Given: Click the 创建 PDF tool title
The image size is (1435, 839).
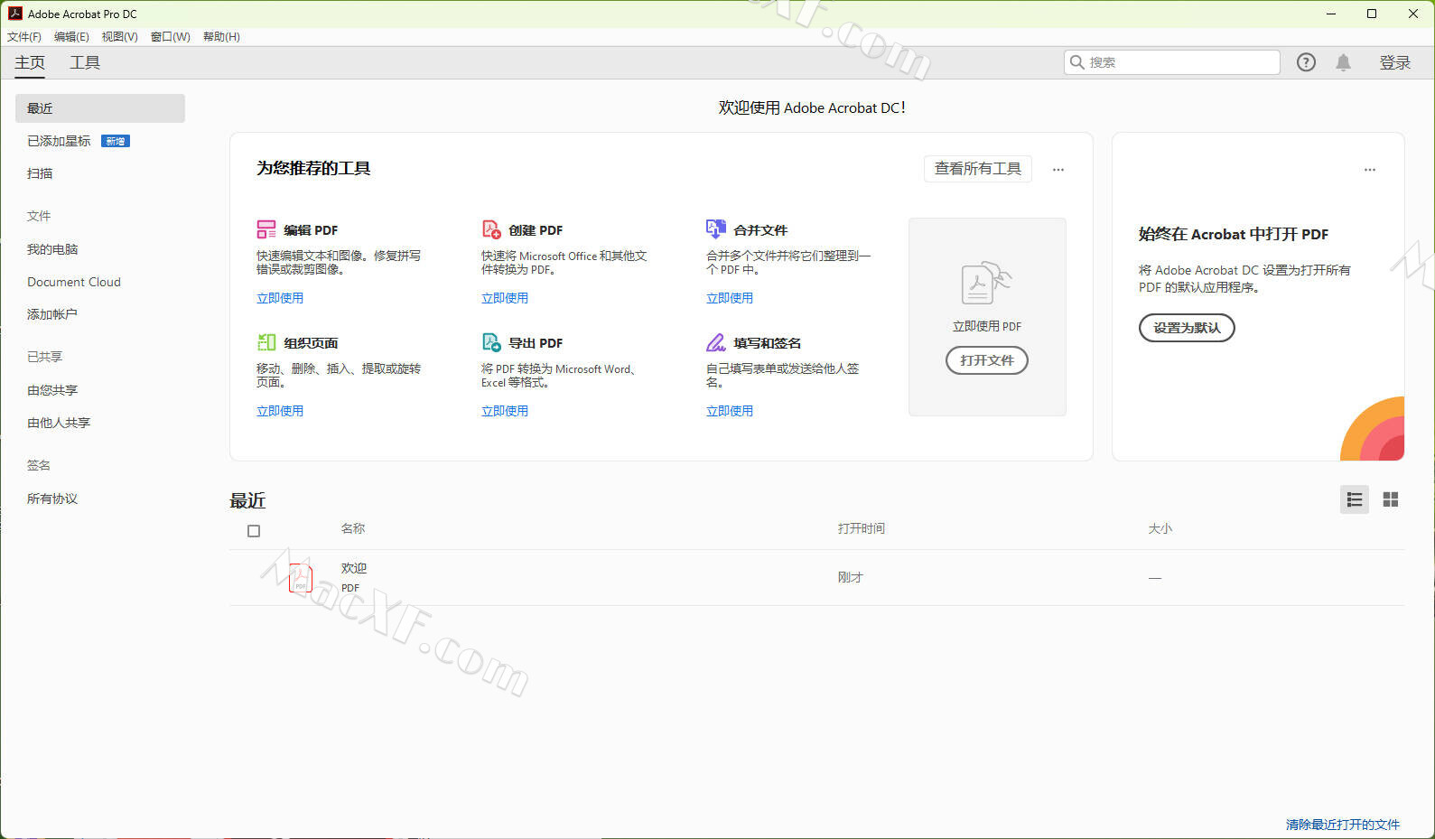Looking at the screenshot, I should point(536,230).
